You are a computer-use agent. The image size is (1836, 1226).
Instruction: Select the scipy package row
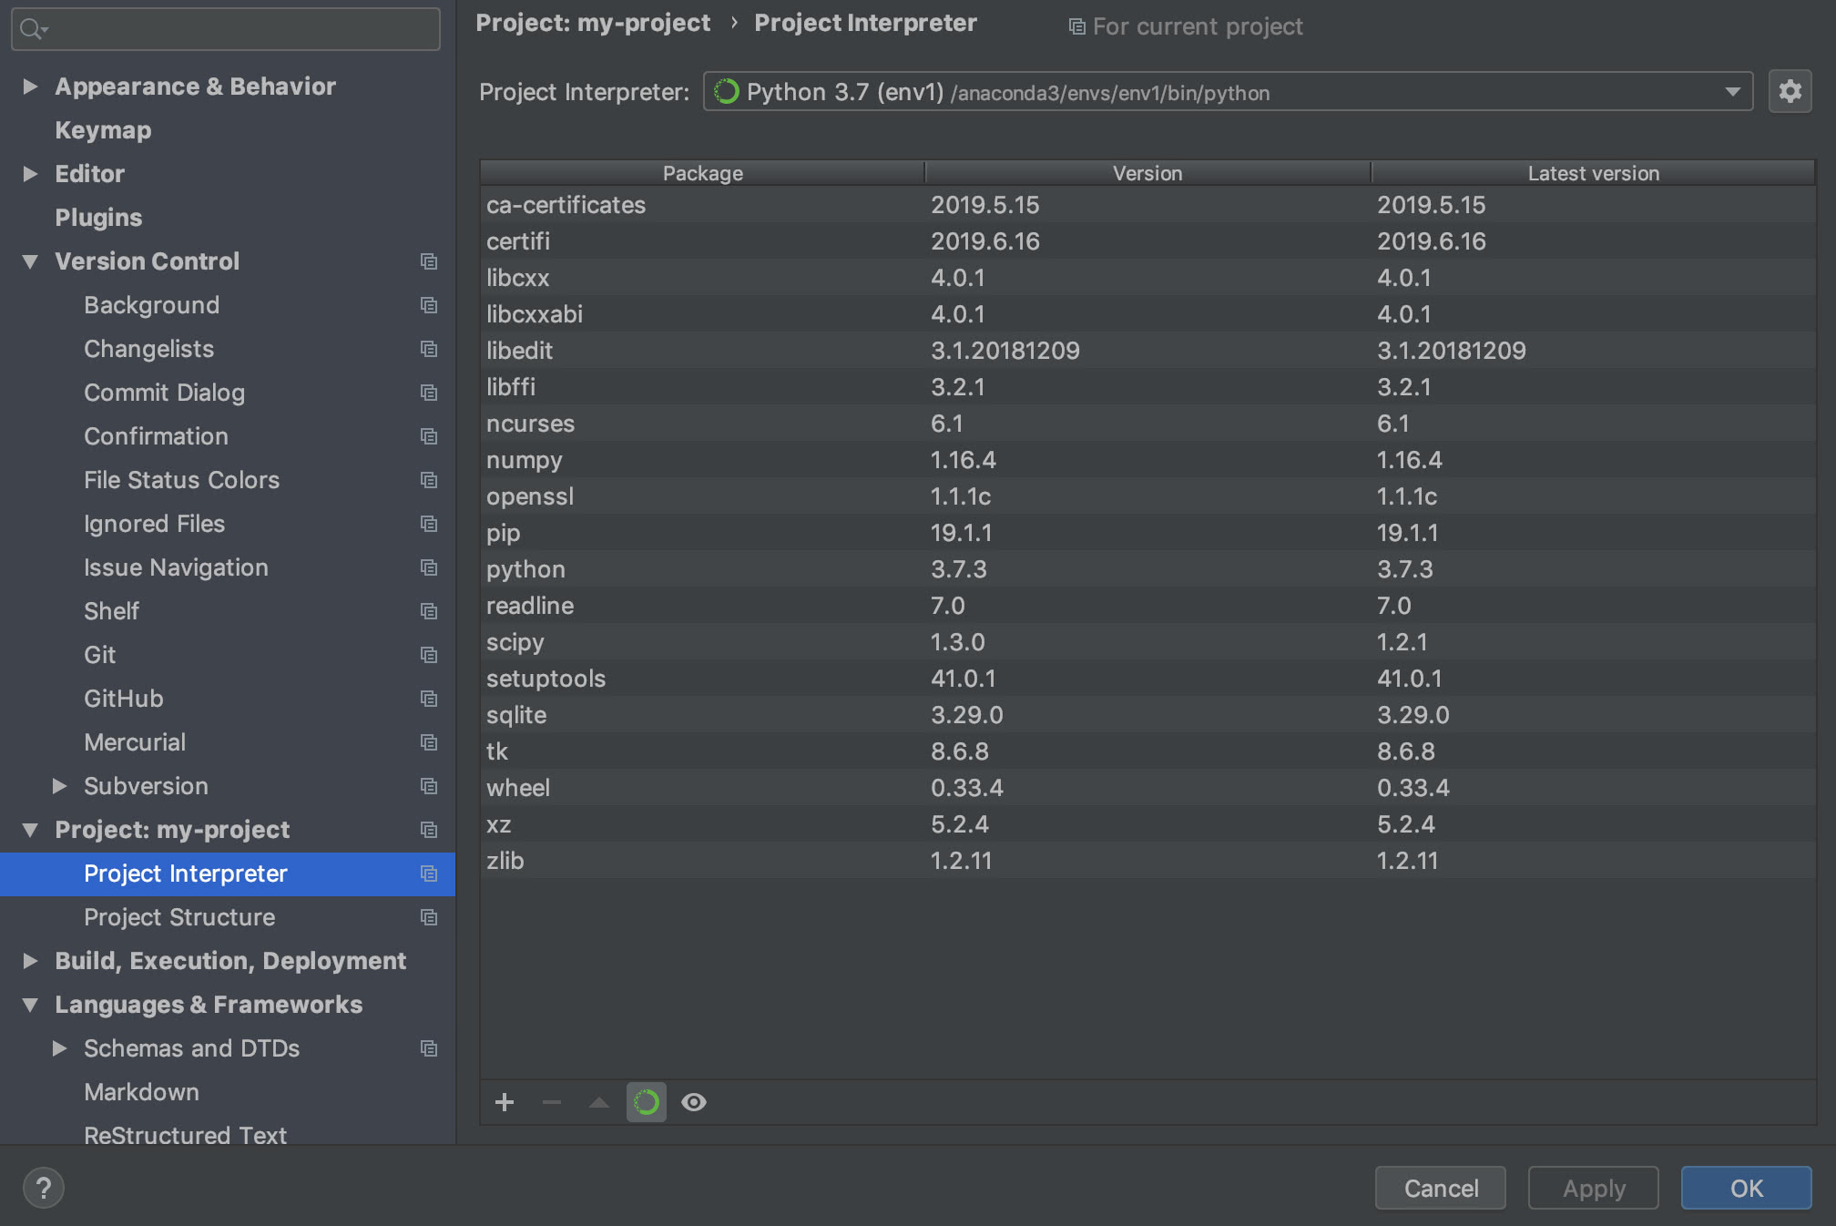point(1147,642)
